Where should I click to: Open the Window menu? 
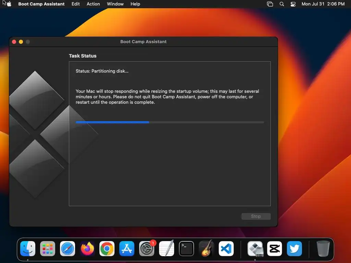(x=115, y=4)
